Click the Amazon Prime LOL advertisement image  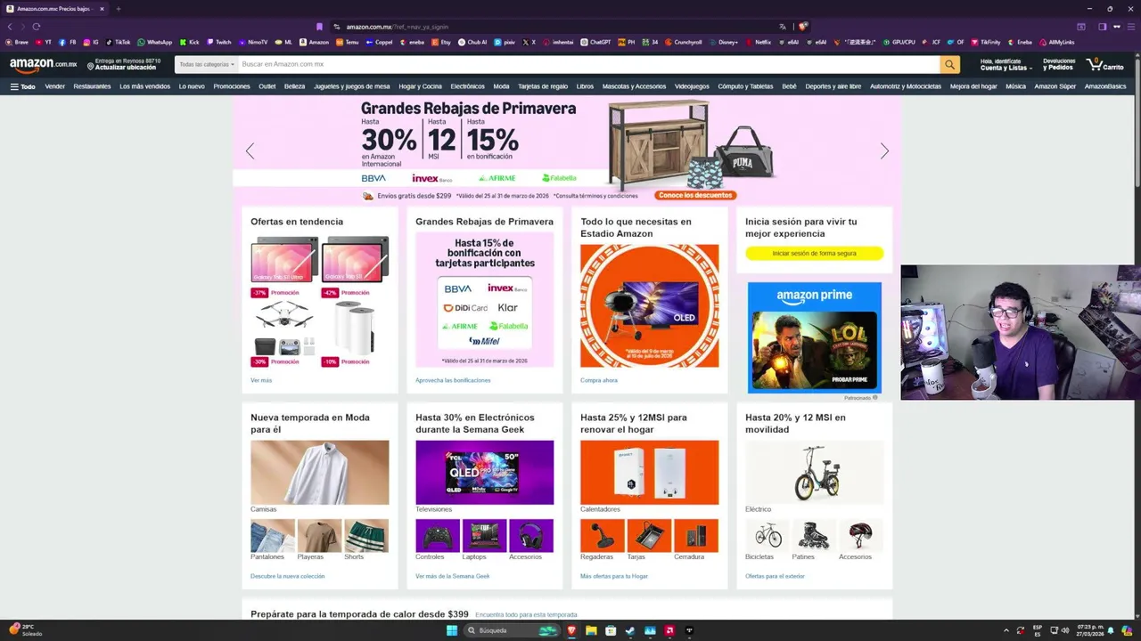coord(815,337)
